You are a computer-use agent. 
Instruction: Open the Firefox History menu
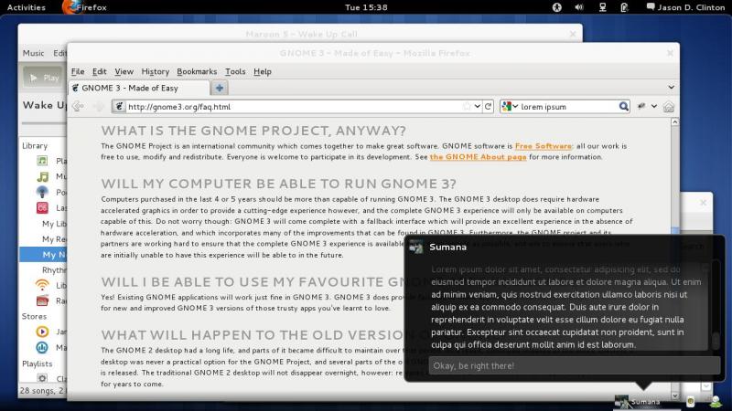pos(155,71)
